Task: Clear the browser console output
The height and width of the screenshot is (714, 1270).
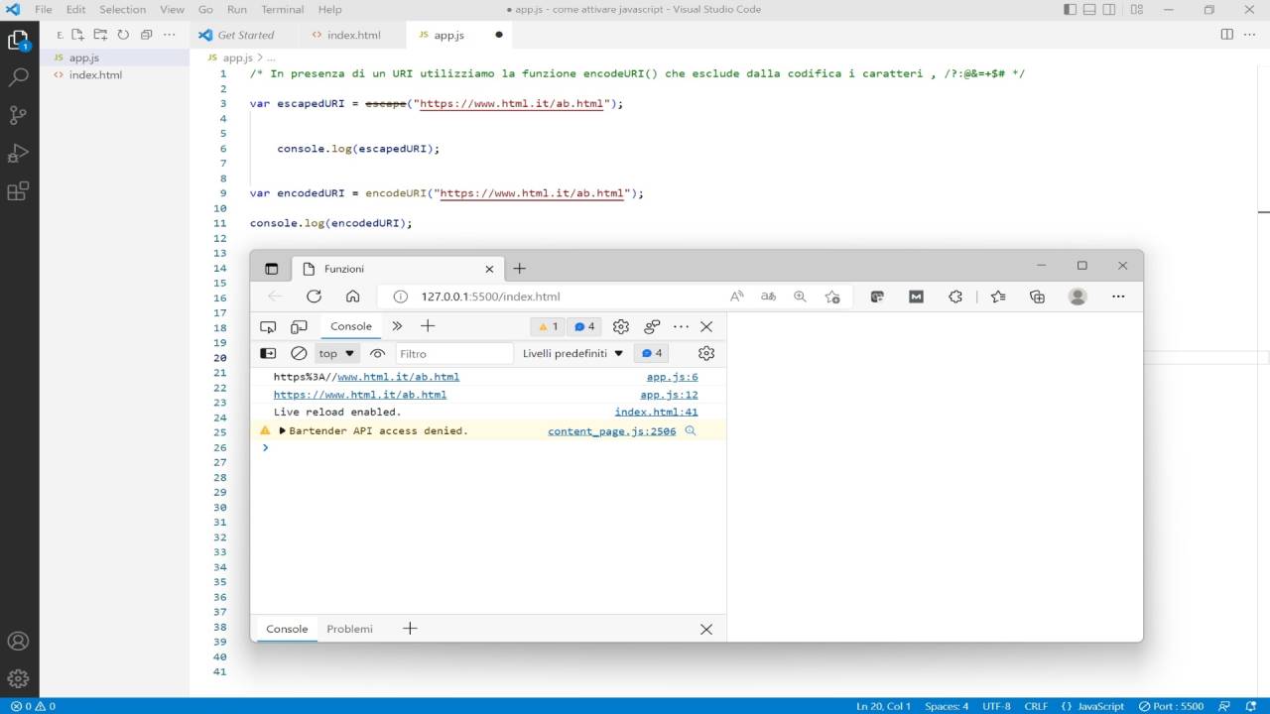Action: tap(298, 353)
